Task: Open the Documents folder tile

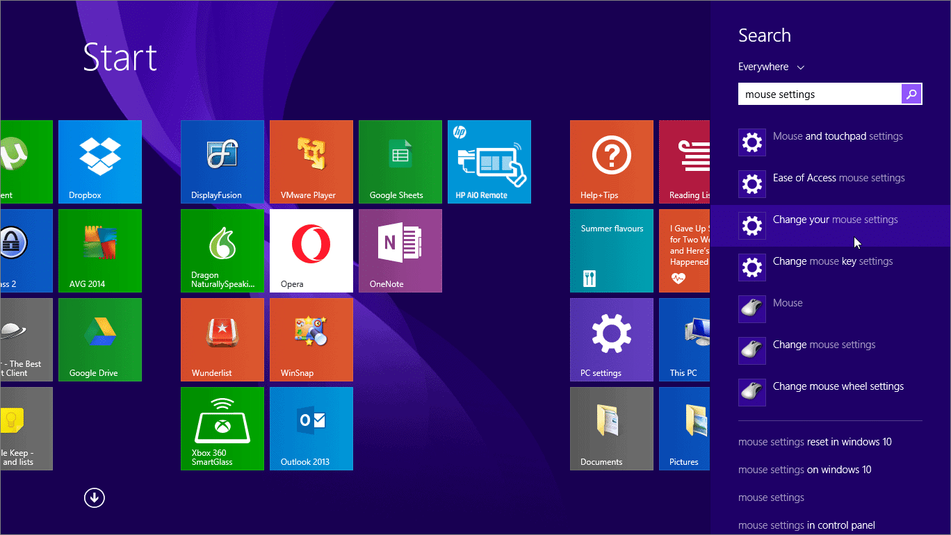Action: (x=612, y=429)
